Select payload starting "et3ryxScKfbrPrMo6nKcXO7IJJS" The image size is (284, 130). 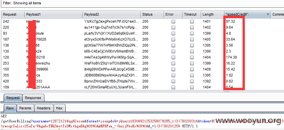[x=111, y=40]
